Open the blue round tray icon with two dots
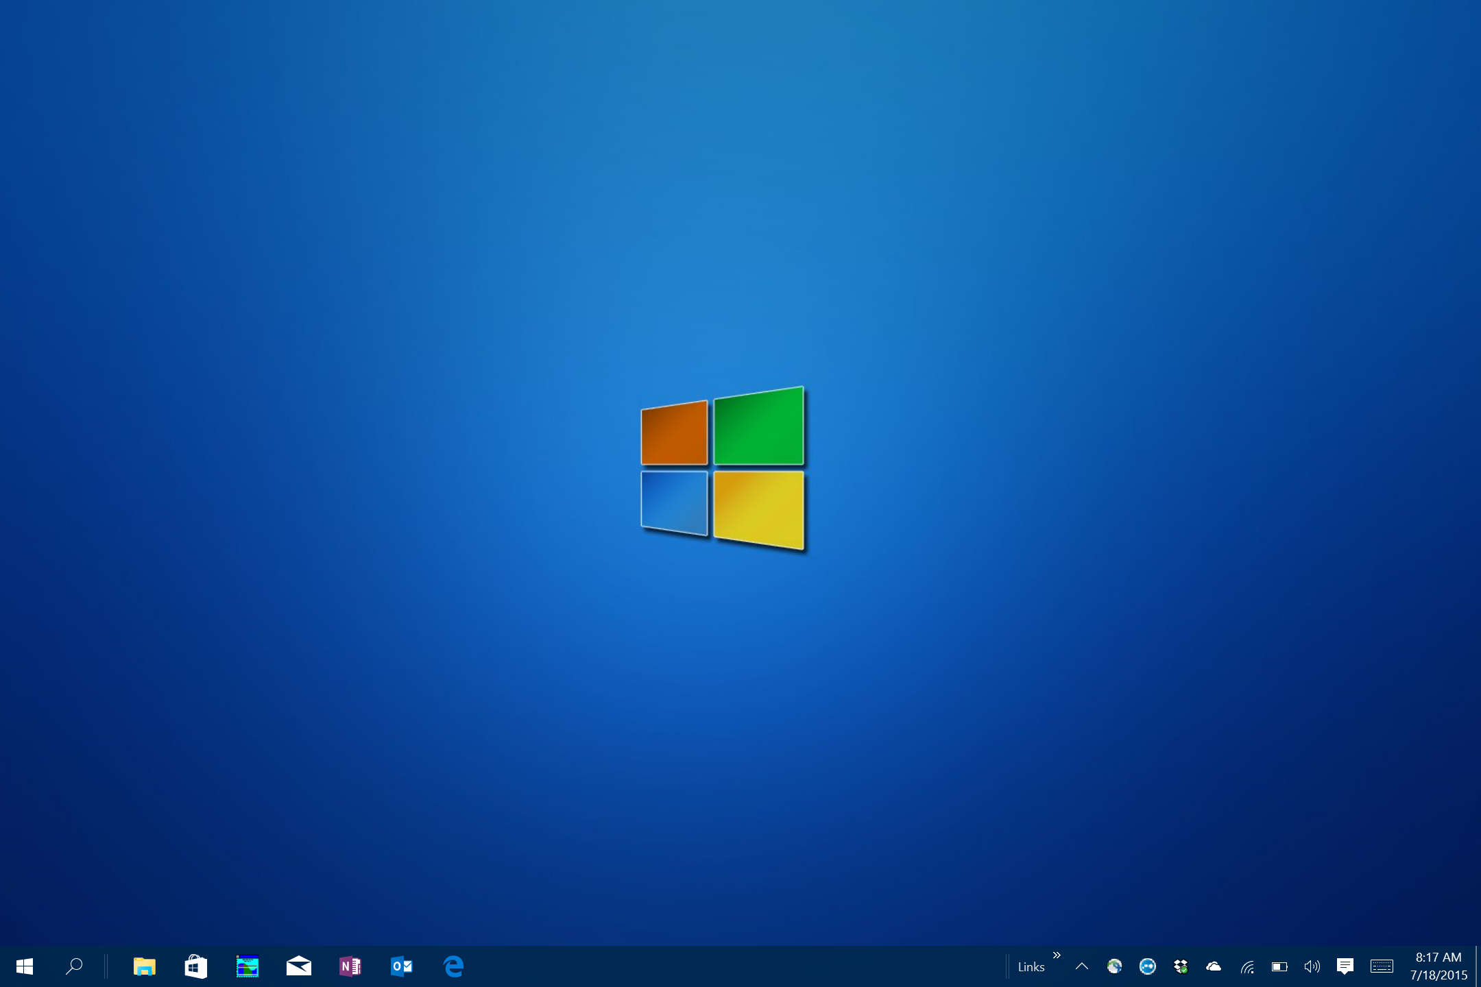1481x987 pixels. (x=1148, y=966)
